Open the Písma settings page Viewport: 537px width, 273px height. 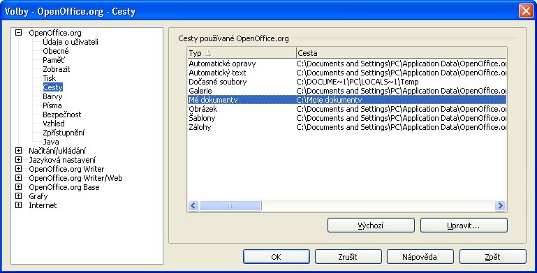pos(52,105)
